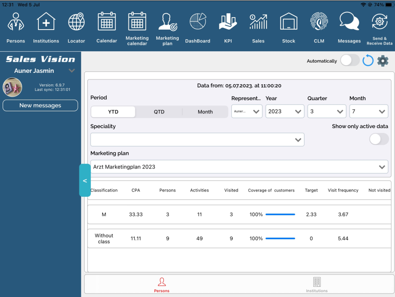Switch to the bottom Institutions tab
Viewport: 395px width, 297px height.
[316, 284]
